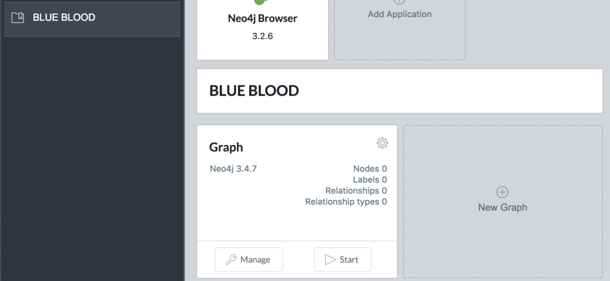Click the 3.2.6 browser version text

tap(263, 36)
